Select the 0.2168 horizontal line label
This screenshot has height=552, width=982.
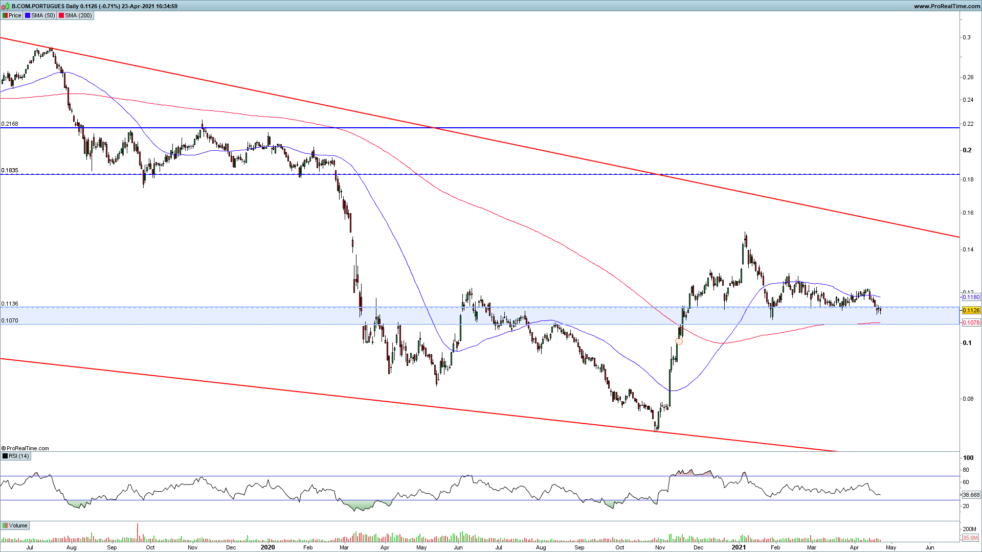10,124
